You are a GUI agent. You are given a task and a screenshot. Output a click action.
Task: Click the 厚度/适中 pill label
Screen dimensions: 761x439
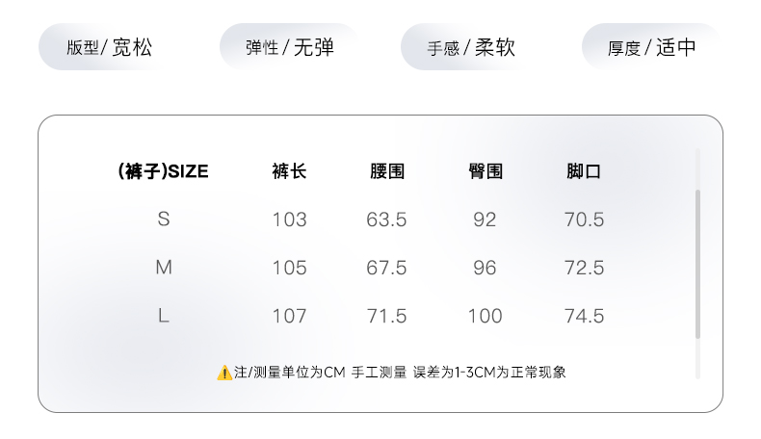pos(652,47)
